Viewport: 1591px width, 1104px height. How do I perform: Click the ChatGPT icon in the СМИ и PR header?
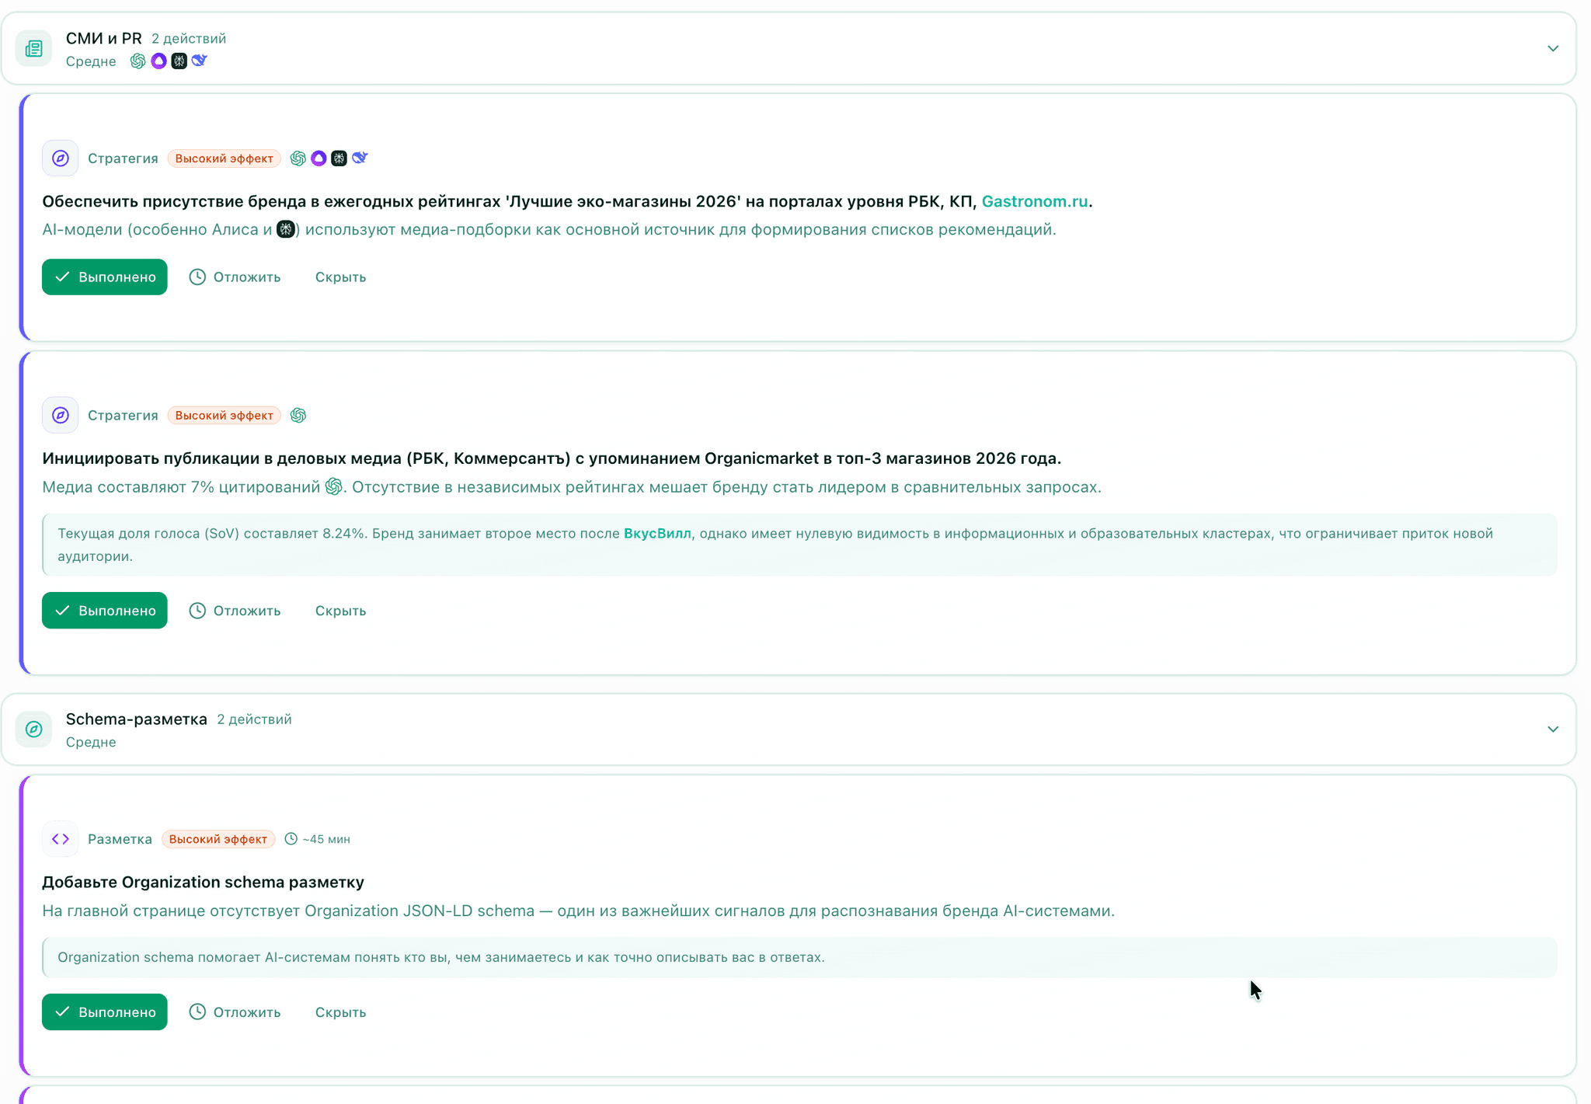click(138, 61)
